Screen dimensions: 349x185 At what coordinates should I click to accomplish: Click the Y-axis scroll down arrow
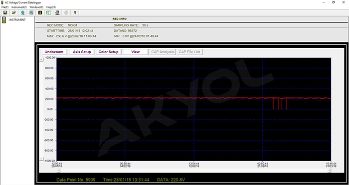[x=41, y=159]
